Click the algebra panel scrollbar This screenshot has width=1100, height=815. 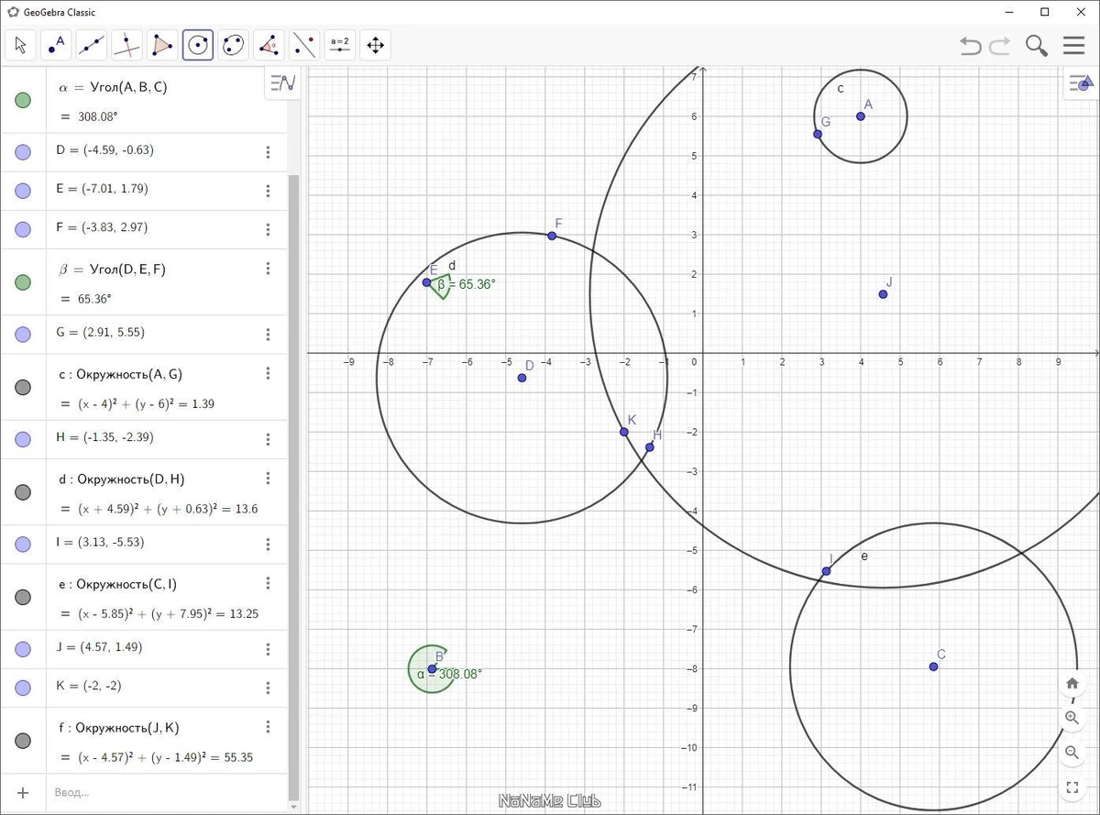pos(293,486)
